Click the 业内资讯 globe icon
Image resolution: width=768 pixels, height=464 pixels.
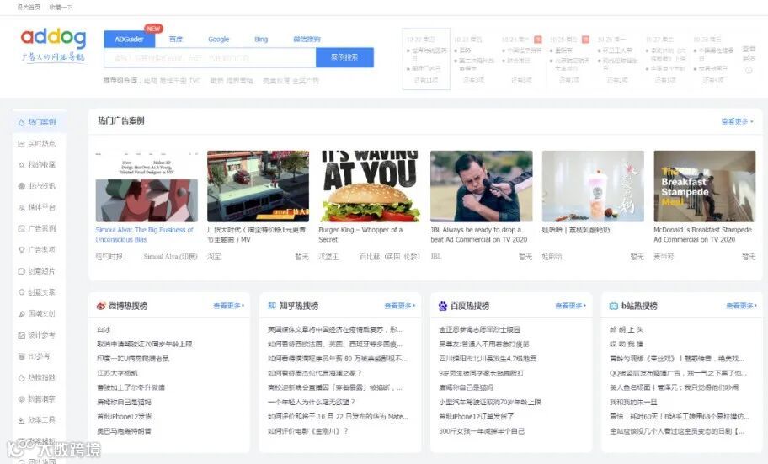pos(22,186)
